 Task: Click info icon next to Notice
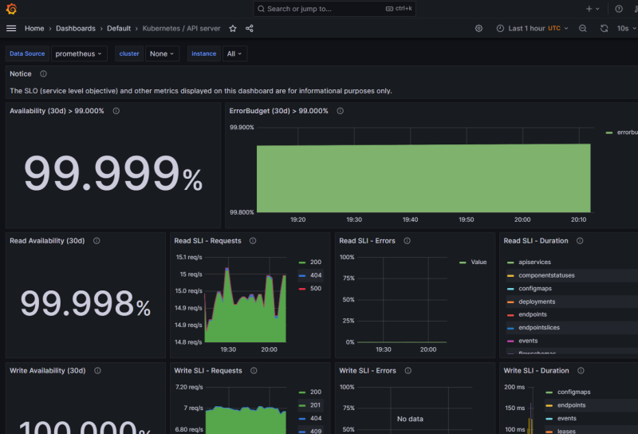43,73
